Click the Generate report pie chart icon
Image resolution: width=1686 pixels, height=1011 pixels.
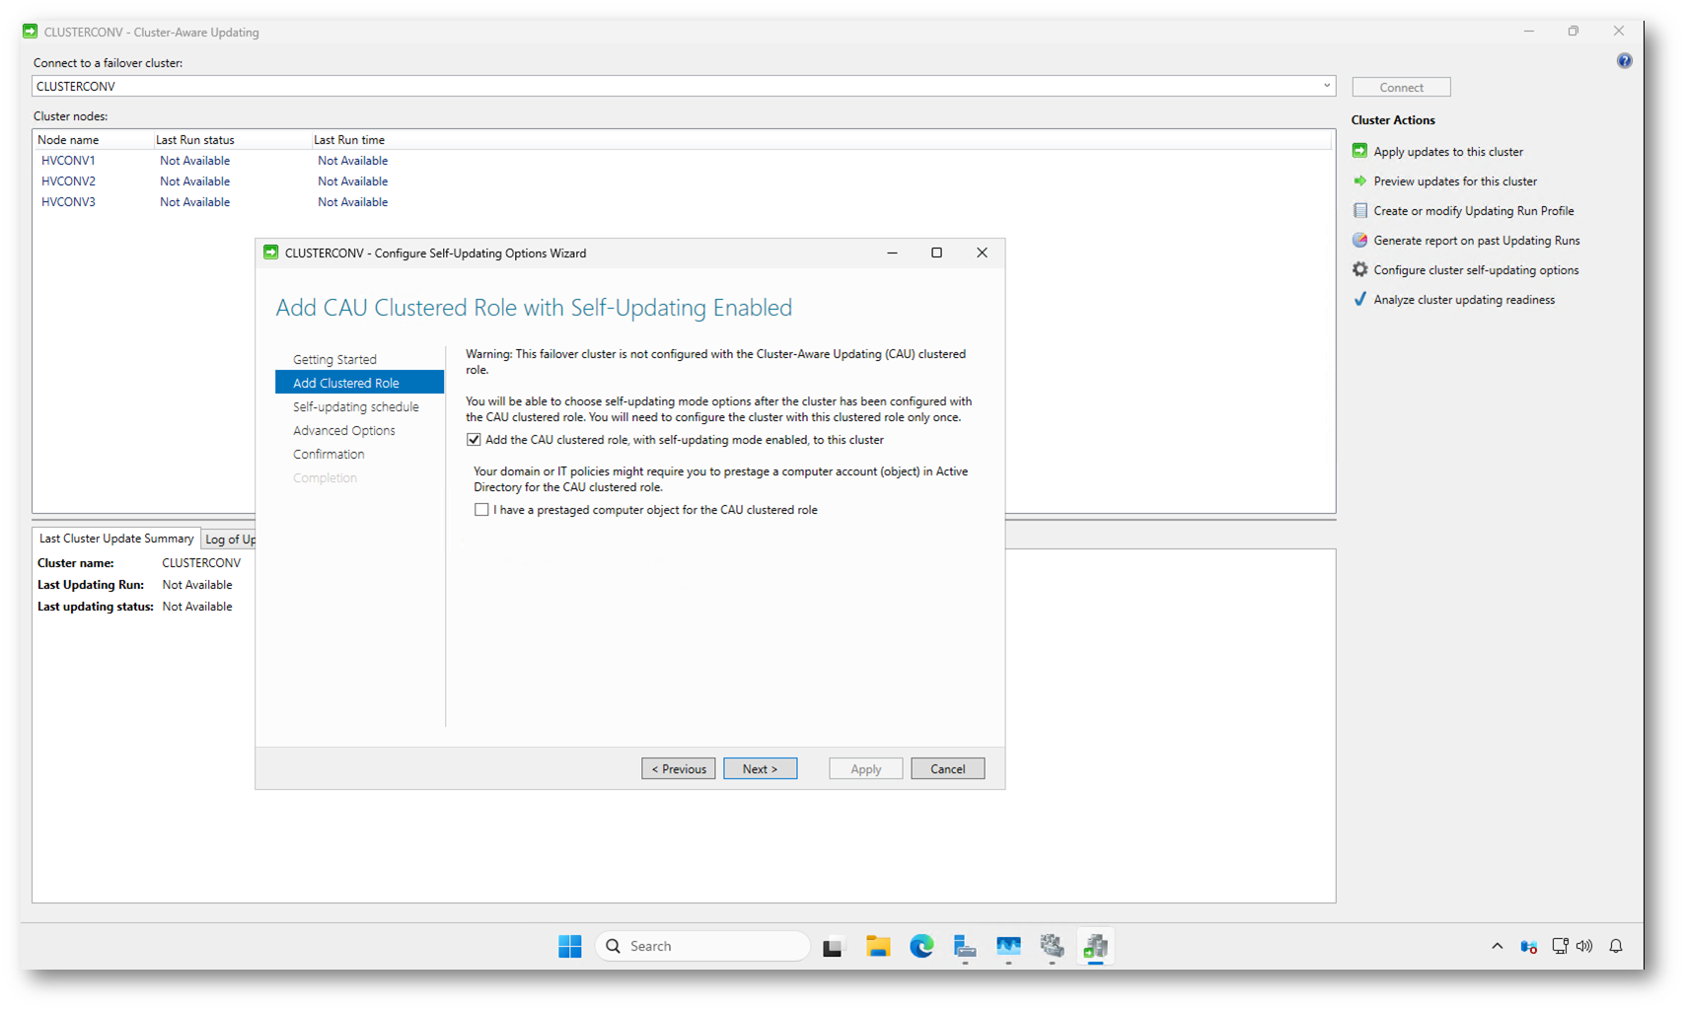click(x=1359, y=240)
